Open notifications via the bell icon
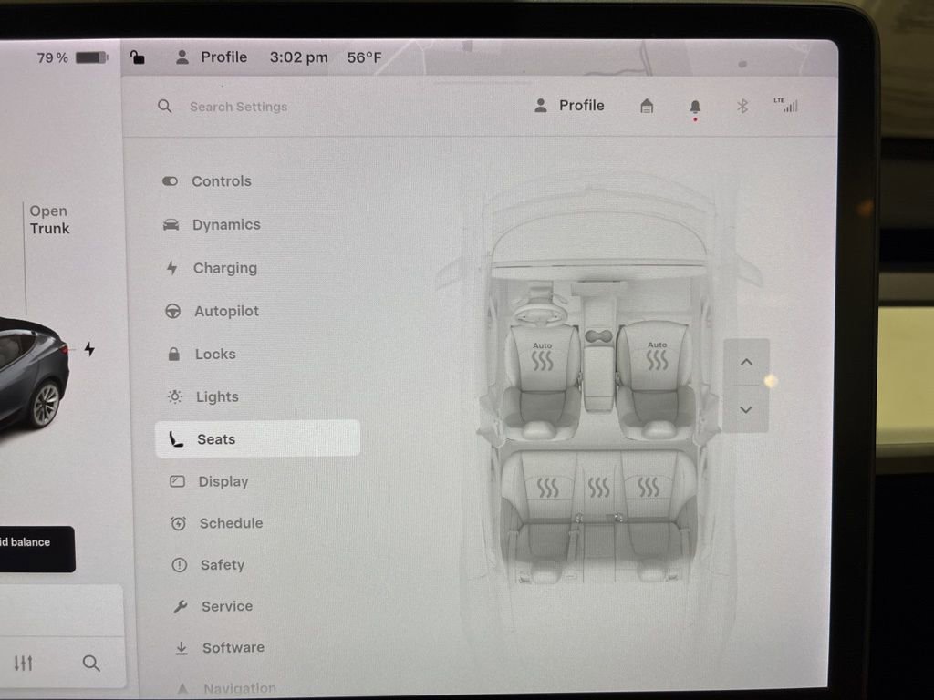The height and width of the screenshot is (700, 934). [x=694, y=106]
